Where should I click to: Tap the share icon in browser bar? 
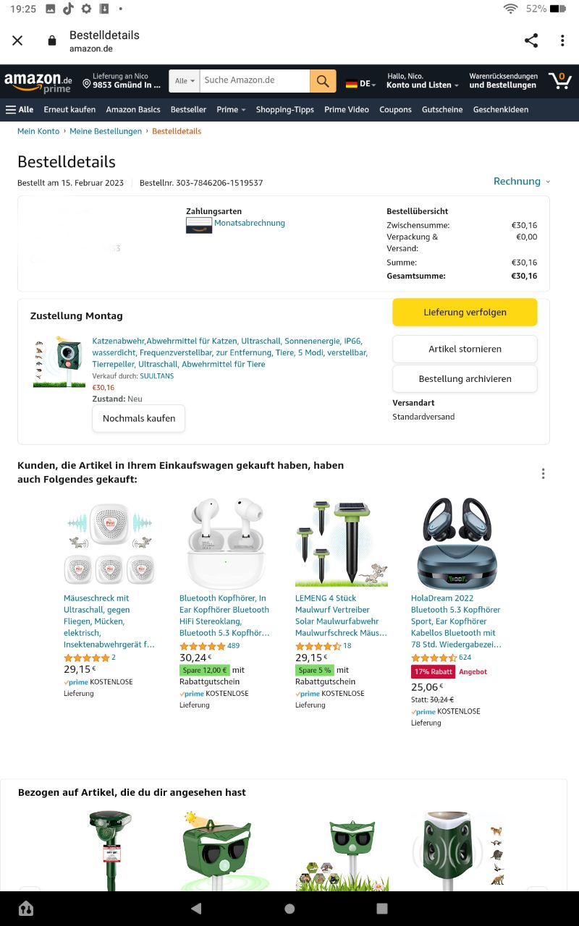[x=531, y=41]
